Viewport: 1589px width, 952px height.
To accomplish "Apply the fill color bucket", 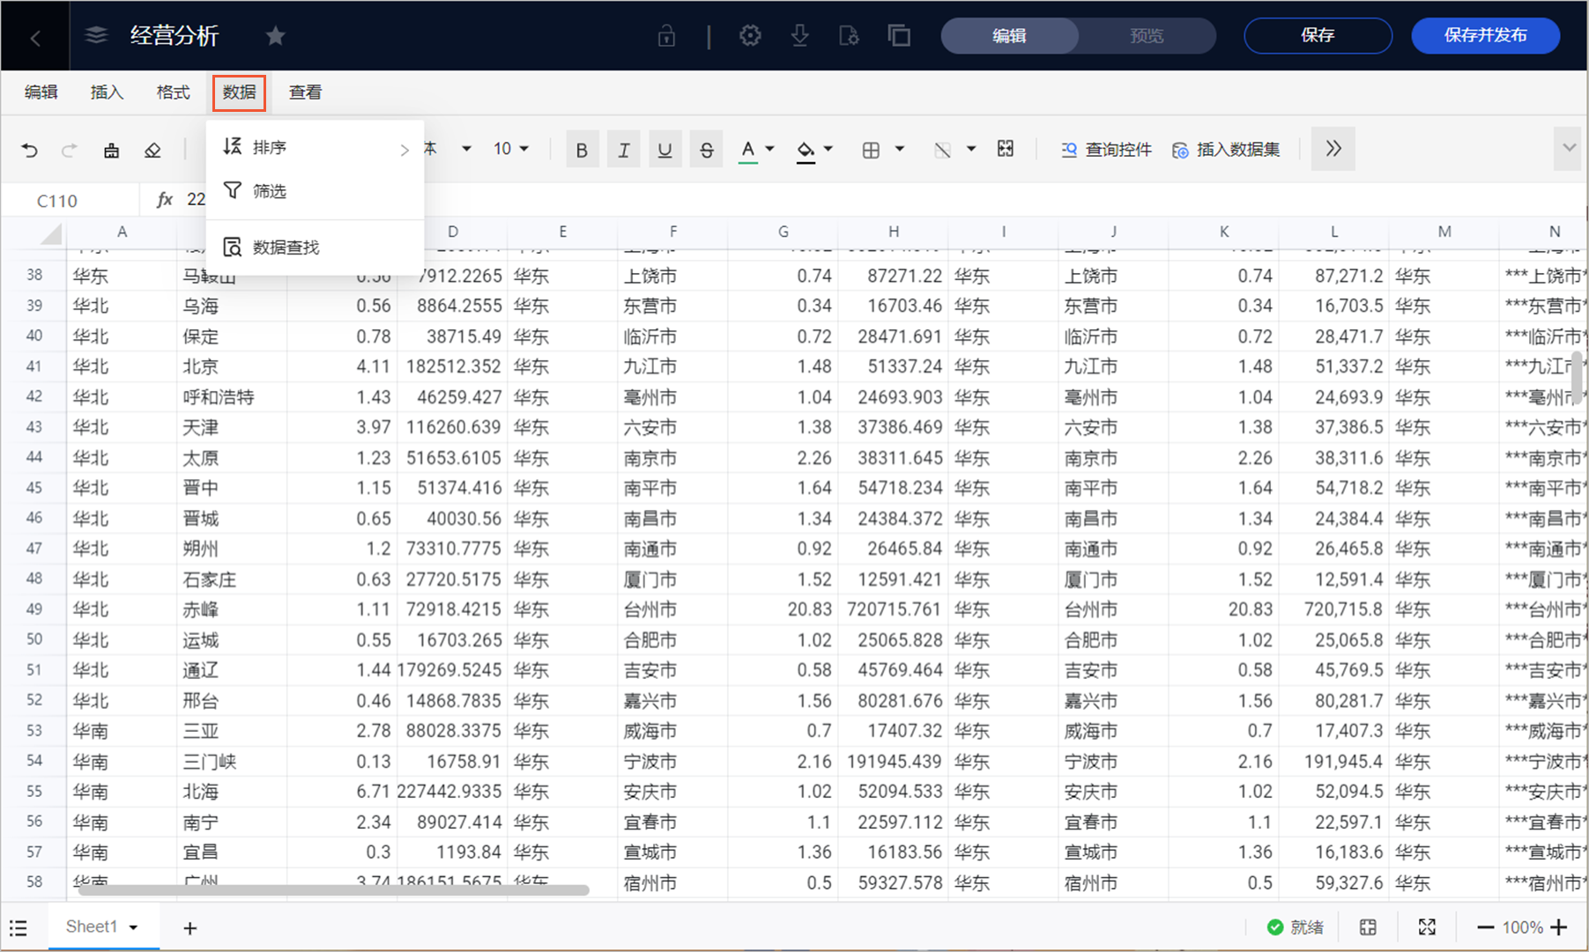I will 806,150.
